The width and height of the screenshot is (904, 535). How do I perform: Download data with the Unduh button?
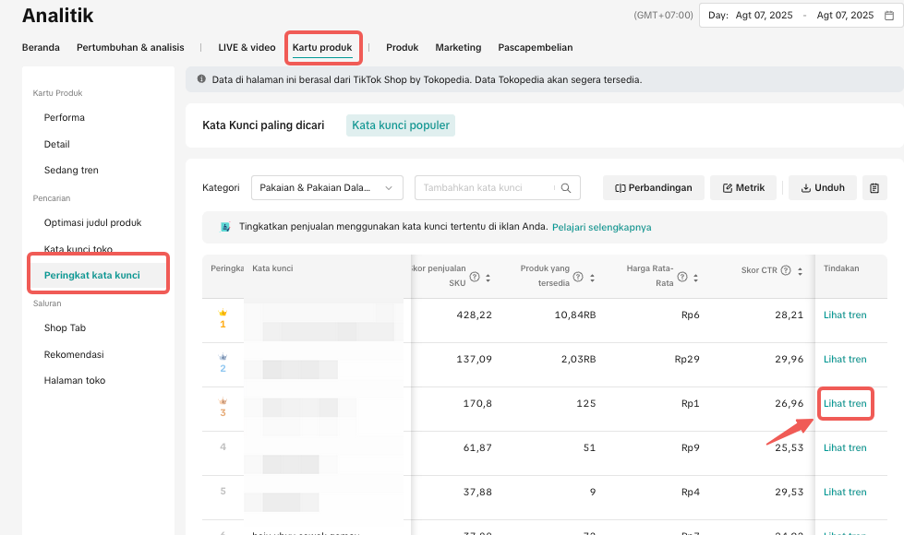(x=822, y=188)
